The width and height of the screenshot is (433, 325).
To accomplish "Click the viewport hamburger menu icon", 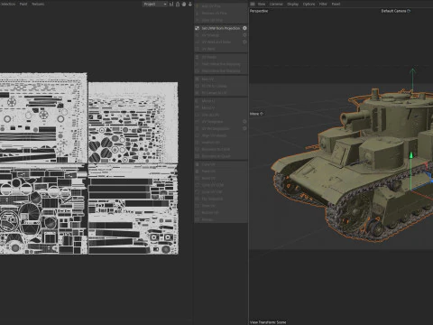I will coord(253,4).
